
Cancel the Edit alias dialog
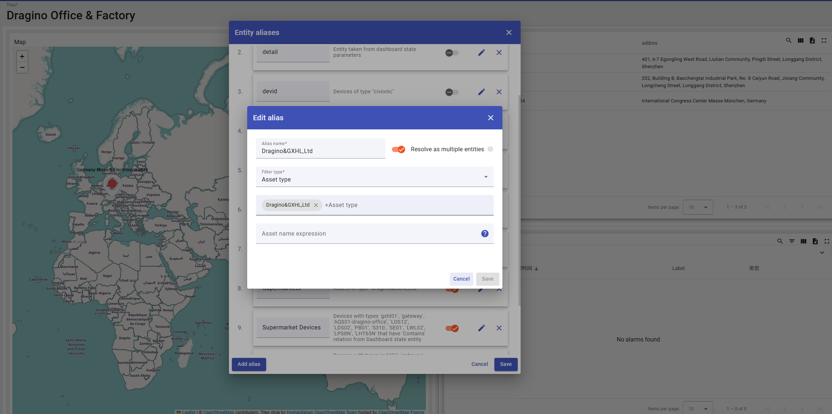(x=461, y=279)
